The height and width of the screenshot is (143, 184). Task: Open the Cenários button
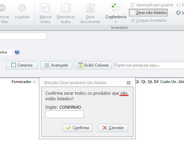tap(22, 65)
